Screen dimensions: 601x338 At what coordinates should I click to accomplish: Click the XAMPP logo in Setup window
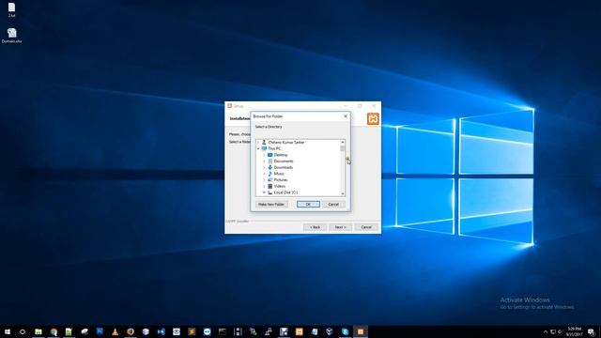tap(373, 119)
